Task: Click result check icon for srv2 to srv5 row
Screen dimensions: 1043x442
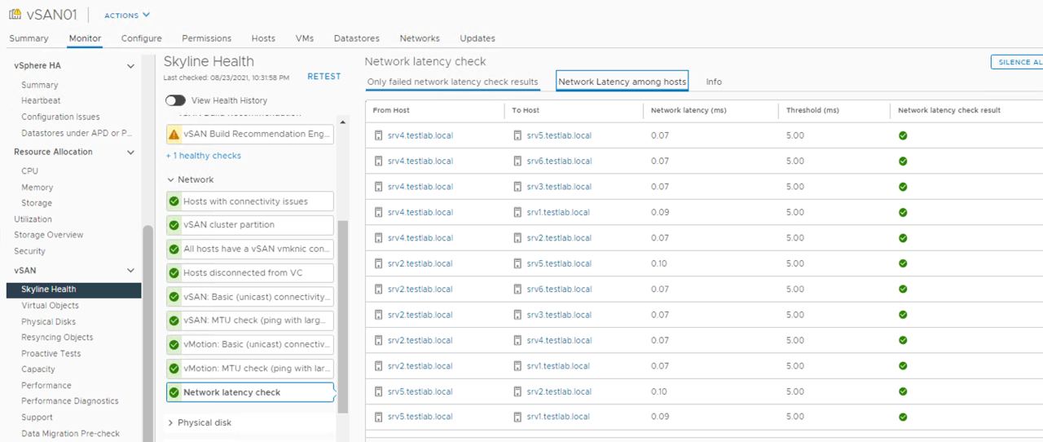Action: point(903,263)
